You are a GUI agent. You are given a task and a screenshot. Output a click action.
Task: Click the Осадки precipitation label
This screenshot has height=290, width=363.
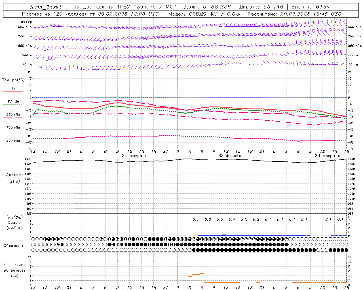tap(15, 223)
